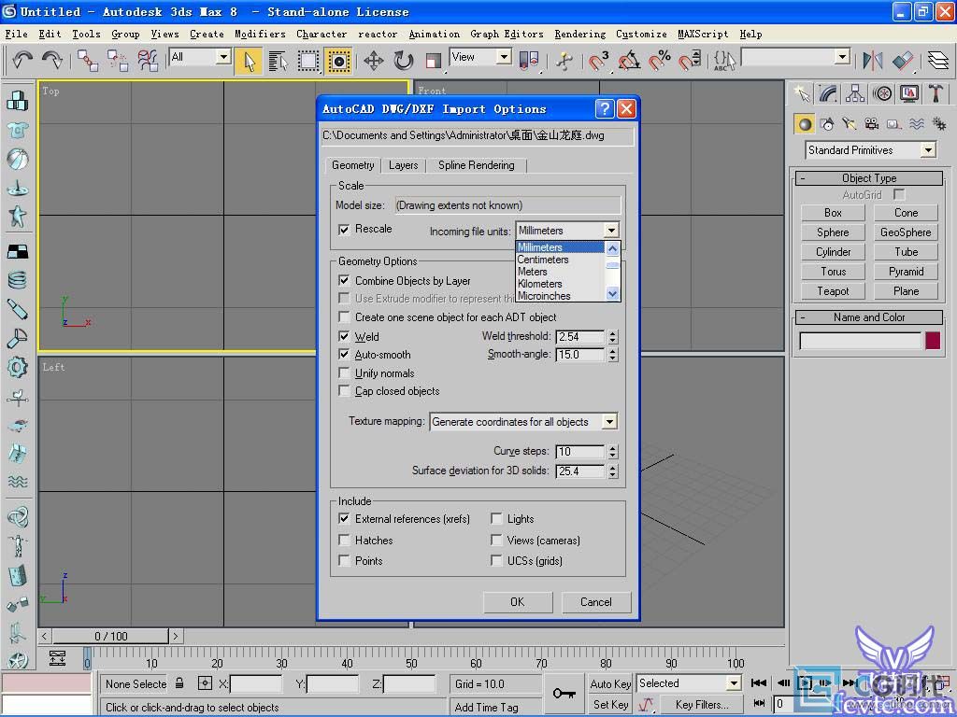Uncheck the Weld checkbox

tap(344, 336)
